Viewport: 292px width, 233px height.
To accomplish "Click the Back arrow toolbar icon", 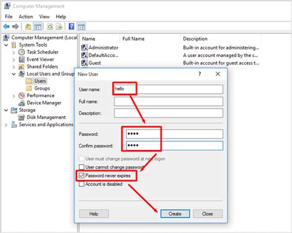I will tap(6, 26).
